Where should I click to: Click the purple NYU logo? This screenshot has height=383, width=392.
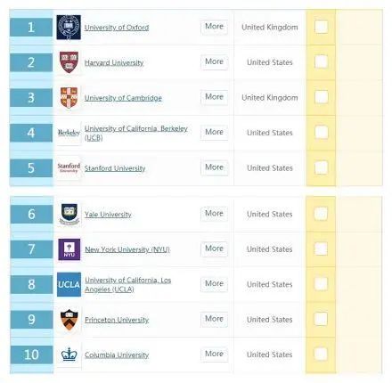coord(69,249)
